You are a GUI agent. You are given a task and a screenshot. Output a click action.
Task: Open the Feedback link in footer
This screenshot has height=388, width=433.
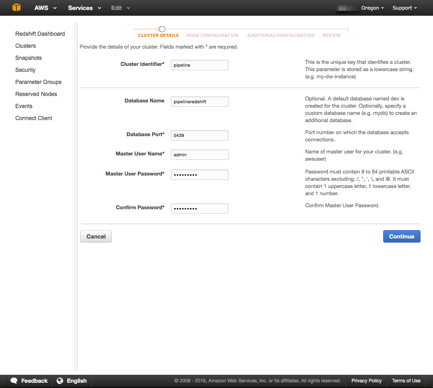tap(35, 381)
